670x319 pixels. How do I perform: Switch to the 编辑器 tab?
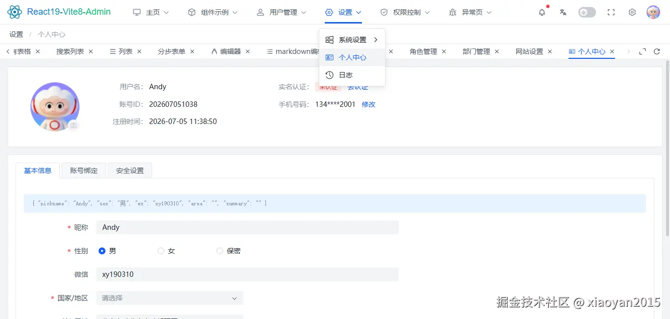point(226,51)
